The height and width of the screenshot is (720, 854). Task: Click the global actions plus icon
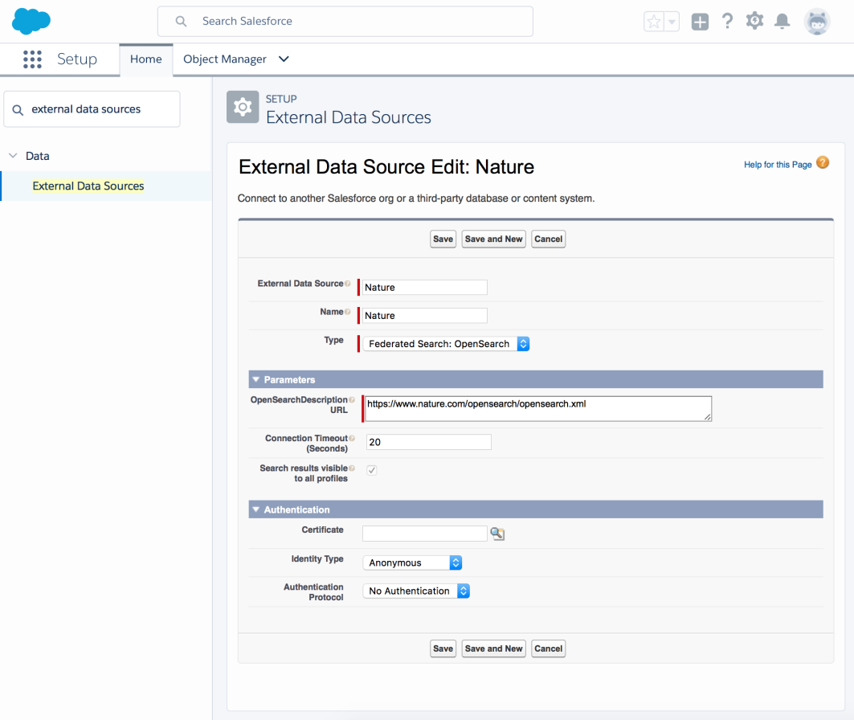700,22
